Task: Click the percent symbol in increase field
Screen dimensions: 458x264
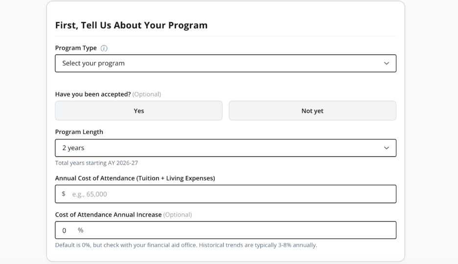Action: tap(81, 230)
